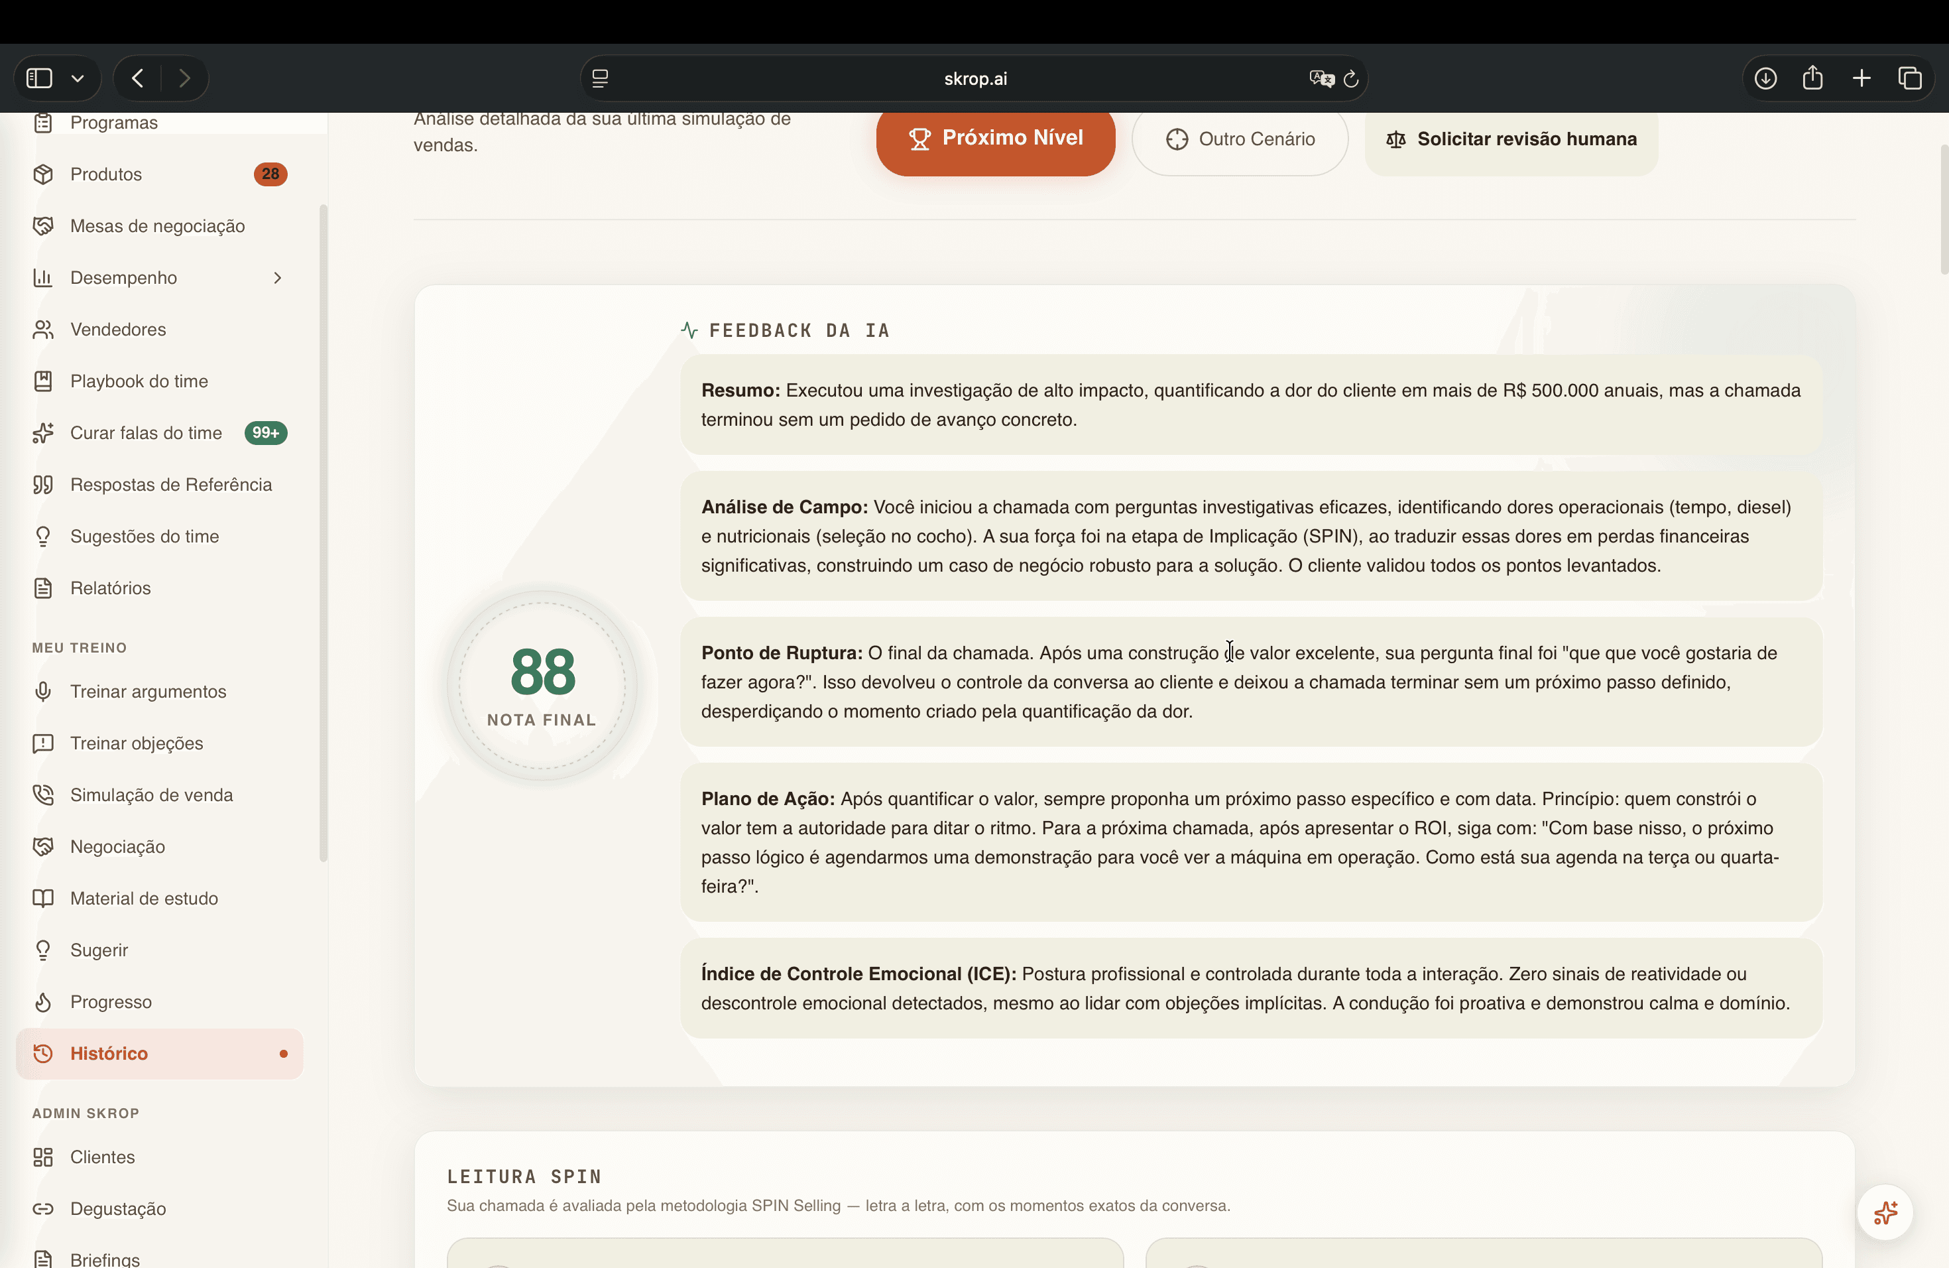Show browser downloads

tap(1765, 78)
